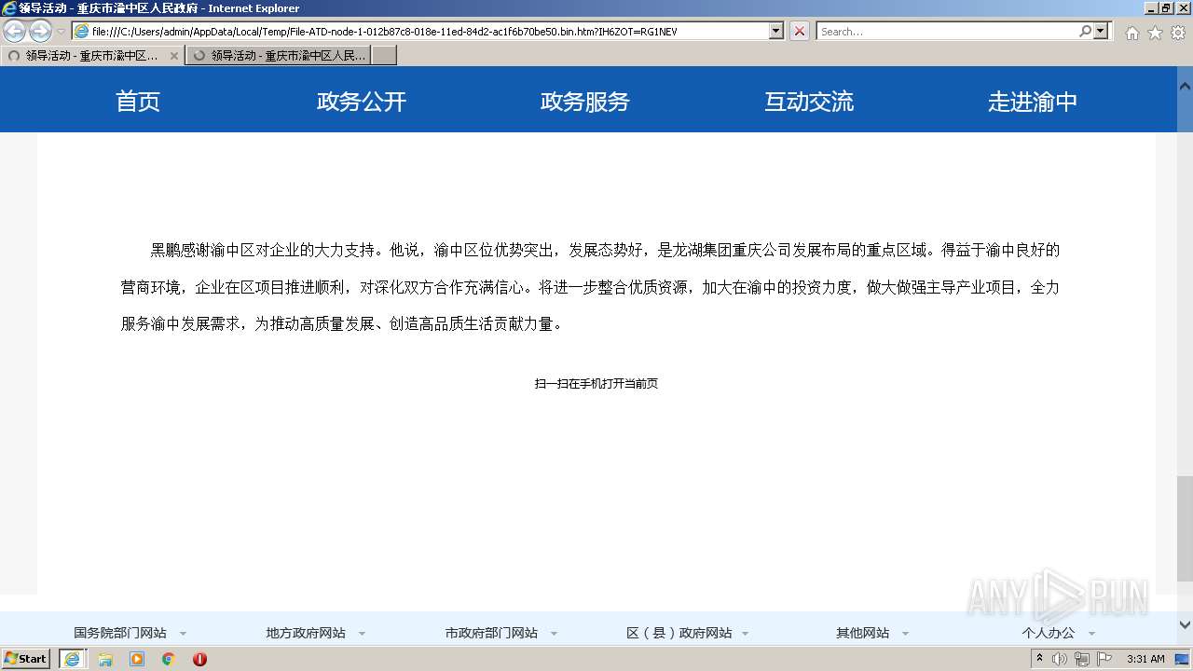1193x671 pixels.
Task: Open Windows Explorer folder taskbar icon
Action: [x=105, y=659]
